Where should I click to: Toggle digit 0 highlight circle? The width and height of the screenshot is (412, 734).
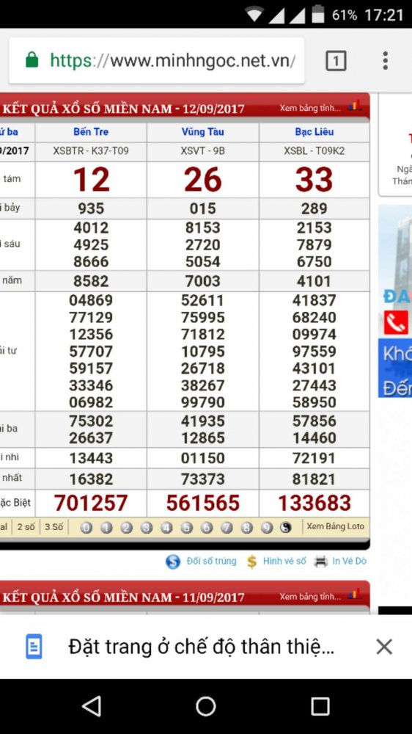point(86,528)
